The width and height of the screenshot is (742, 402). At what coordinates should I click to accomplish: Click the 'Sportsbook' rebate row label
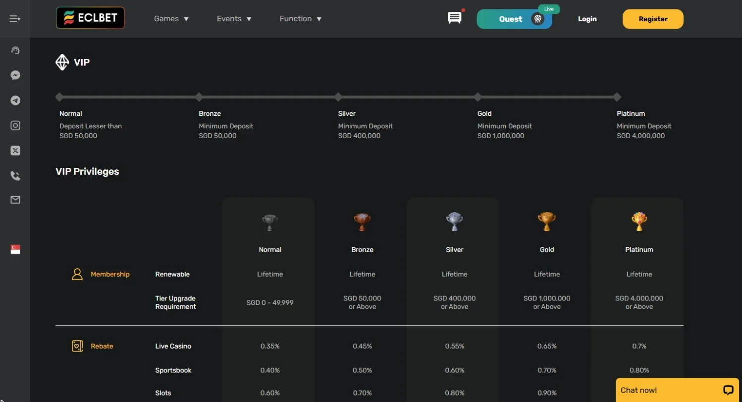pyautogui.click(x=173, y=370)
